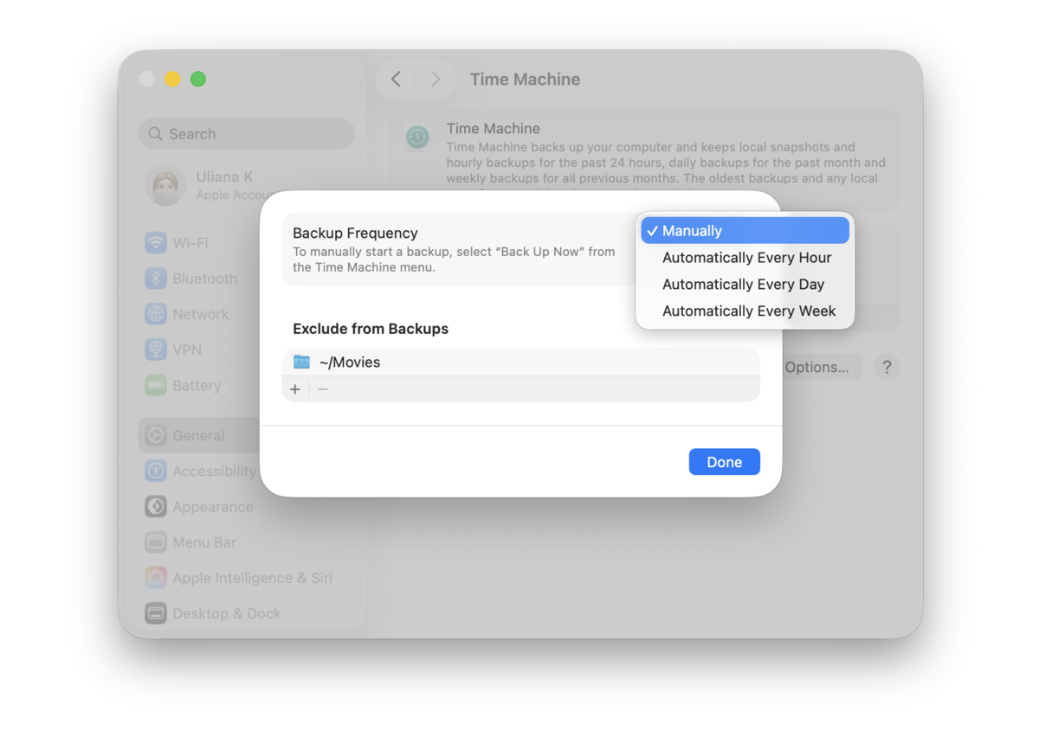This screenshot has width=1052, height=731.
Task: Pick "Automatically Every Week" backup option
Action: [748, 311]
